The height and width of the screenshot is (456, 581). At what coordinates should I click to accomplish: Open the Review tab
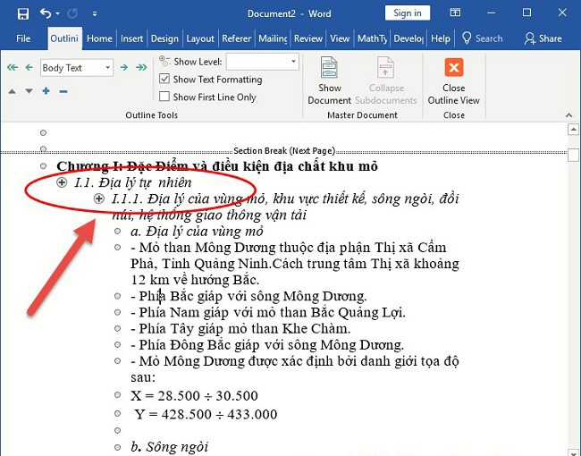click(x=308, y=38)
